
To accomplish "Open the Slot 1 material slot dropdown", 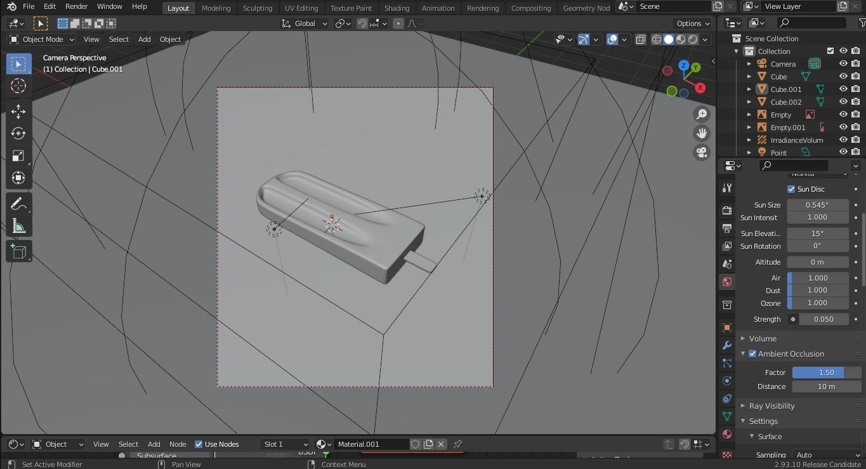I will (285, 444).
